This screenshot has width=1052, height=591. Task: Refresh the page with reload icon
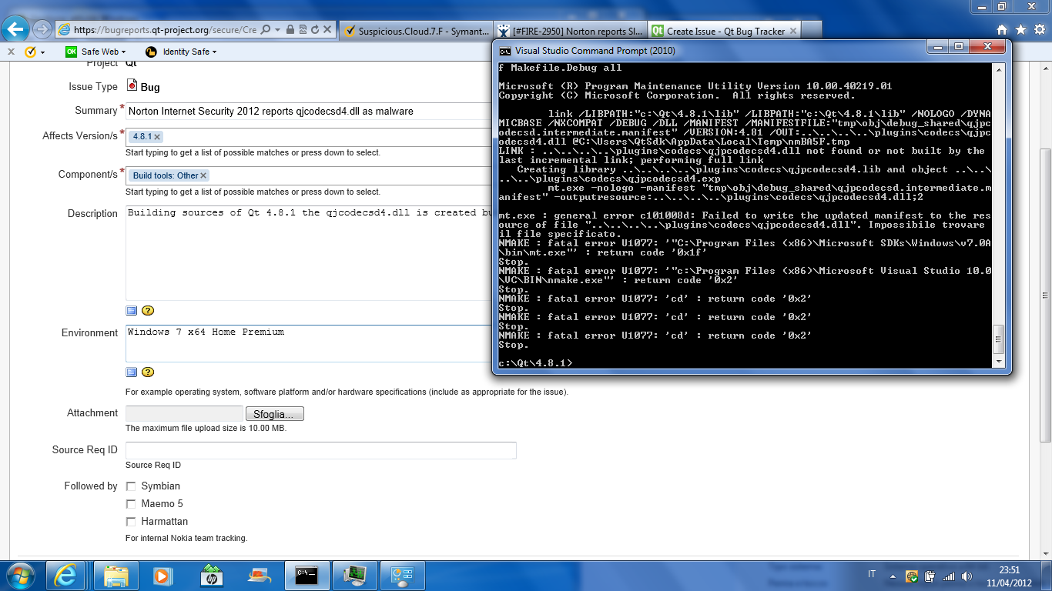tap(314, 30)
